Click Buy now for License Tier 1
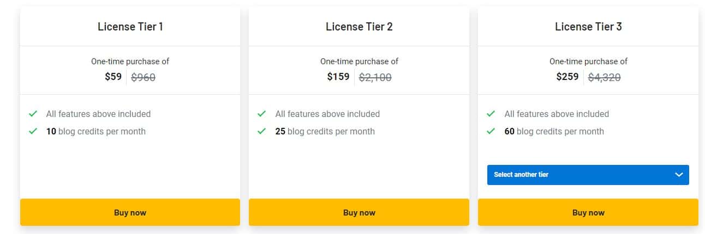Screen dimensions: 705x234 (130, 212)
